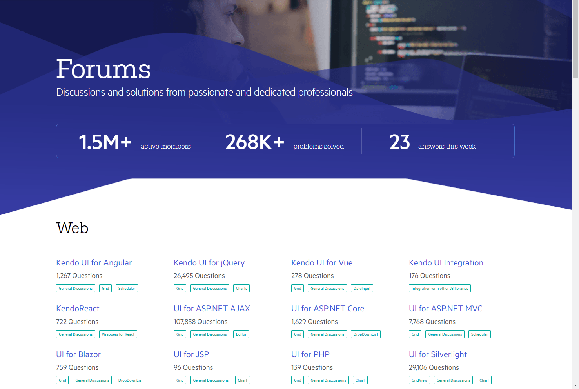Select Grid tag under UI for JSP
This screenshot has width=579, height=389.
pyautogui.click(x=180, y=380)
